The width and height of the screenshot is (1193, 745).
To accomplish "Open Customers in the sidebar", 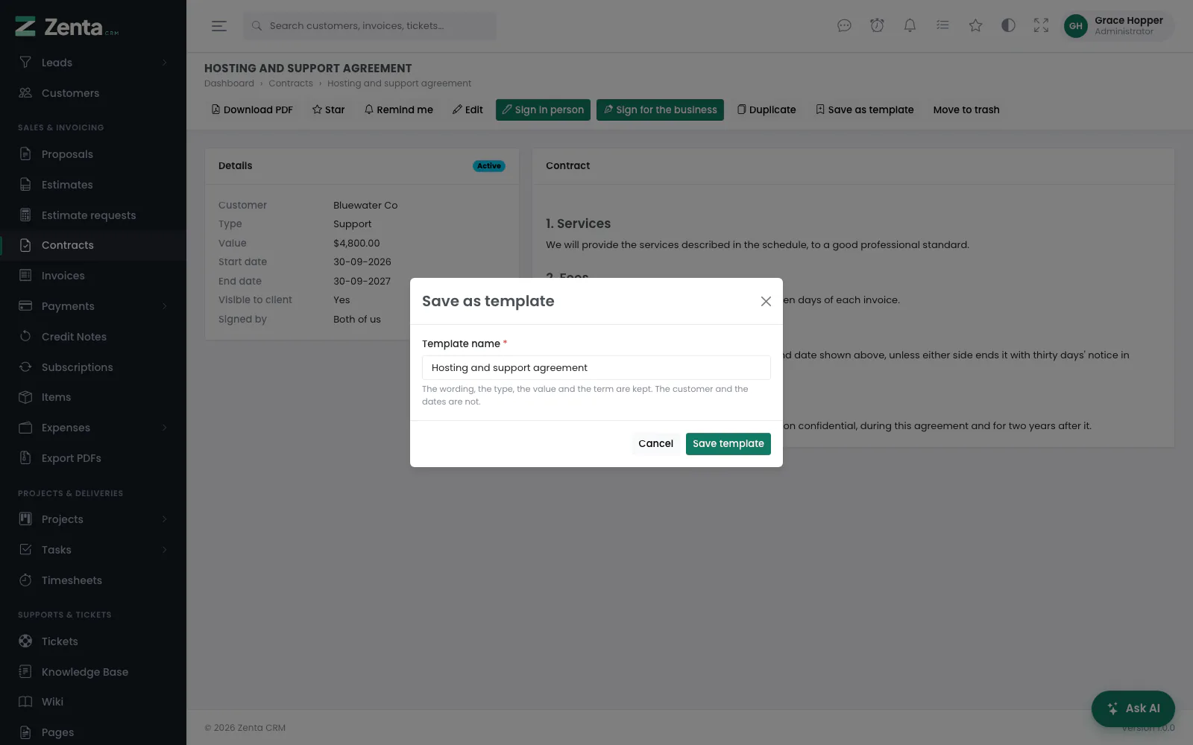I will [93, 93].
